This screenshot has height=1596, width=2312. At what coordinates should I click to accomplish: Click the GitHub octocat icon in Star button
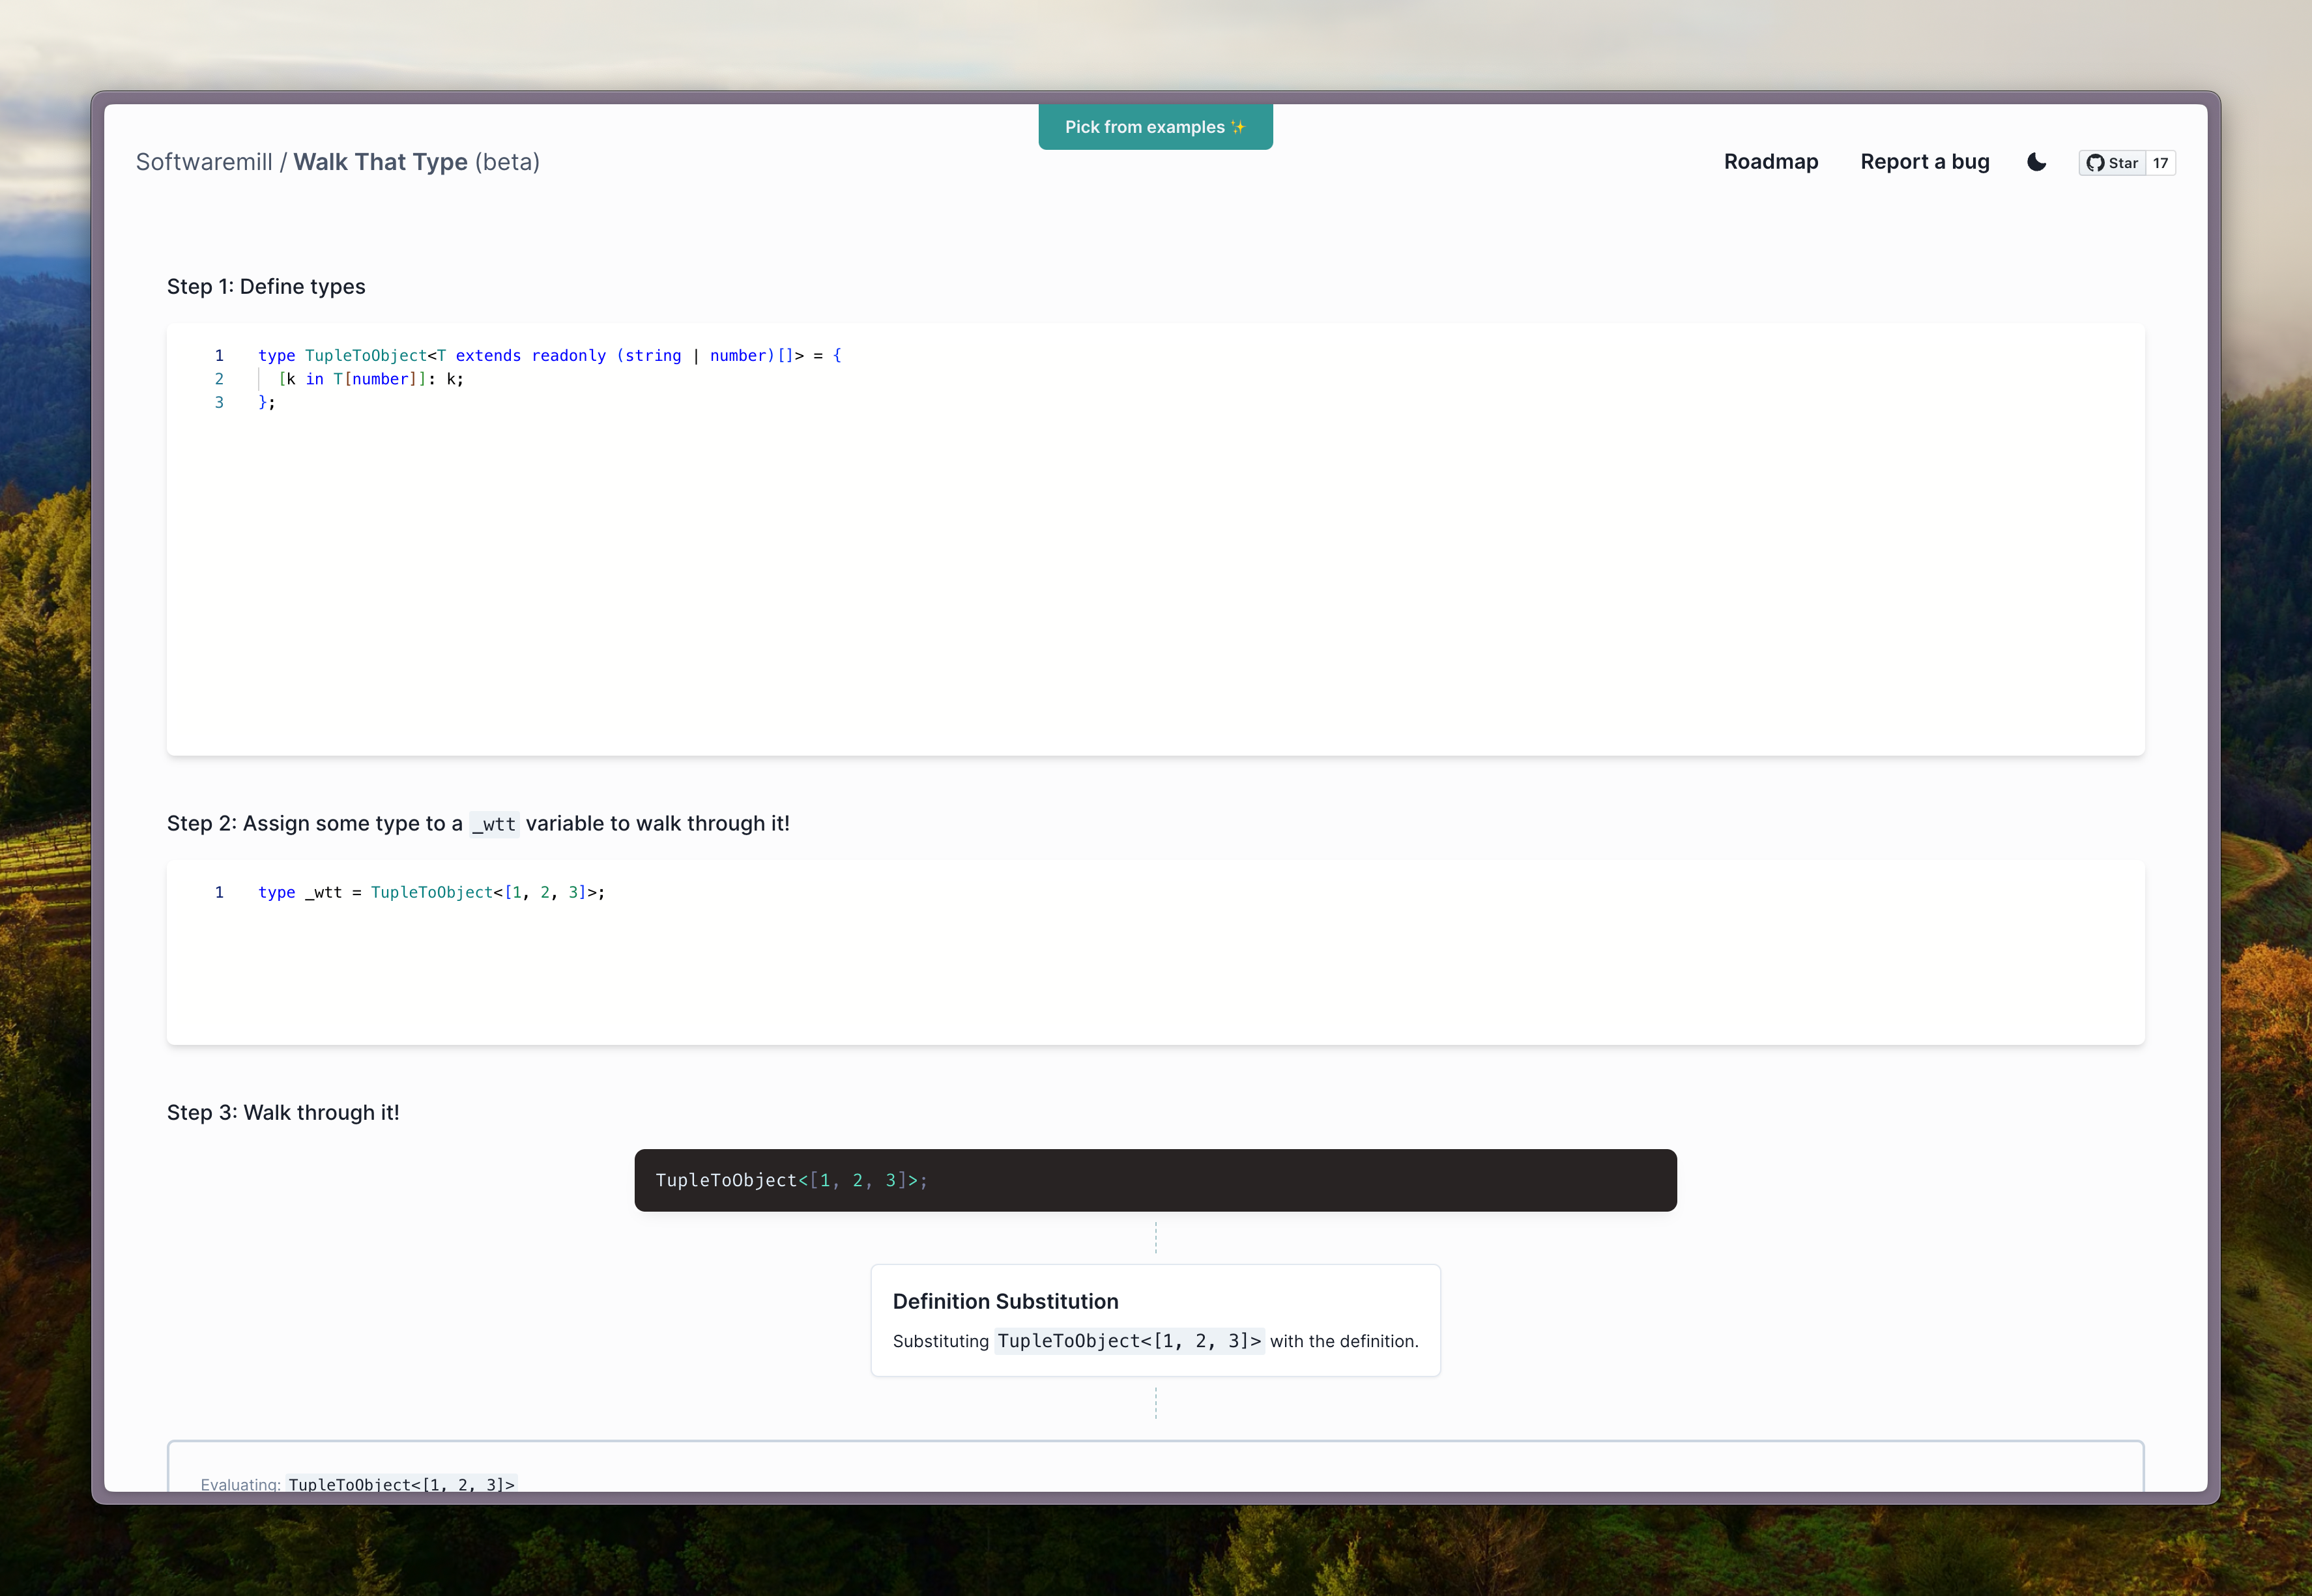click(x=2095, y=163)
